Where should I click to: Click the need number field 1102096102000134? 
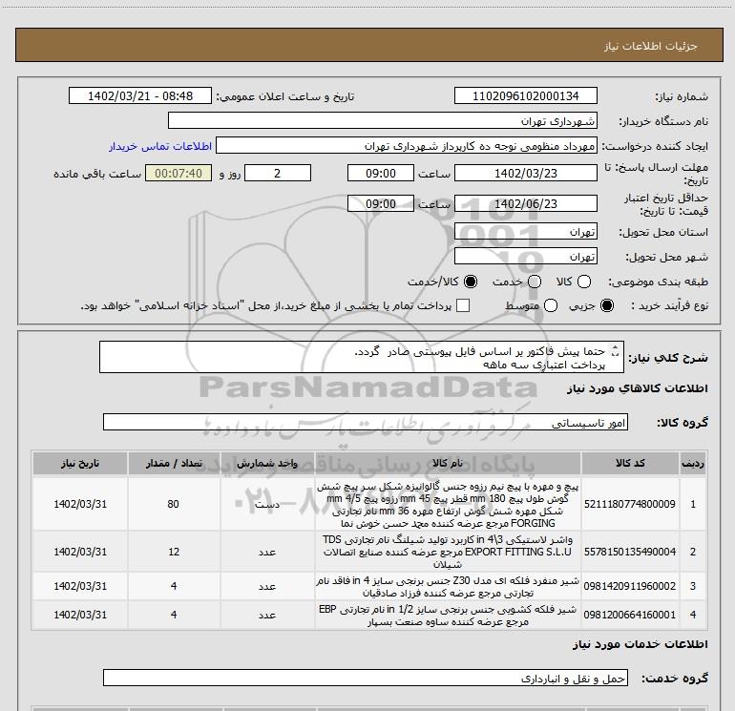coord(525,95)
